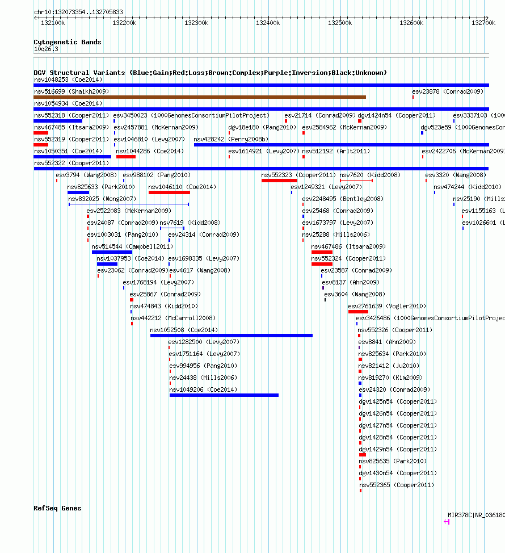Click the red nsv467485 (Itsara2009) loss bar
This screenshot has height=553, width=505.
coord(41,133)
